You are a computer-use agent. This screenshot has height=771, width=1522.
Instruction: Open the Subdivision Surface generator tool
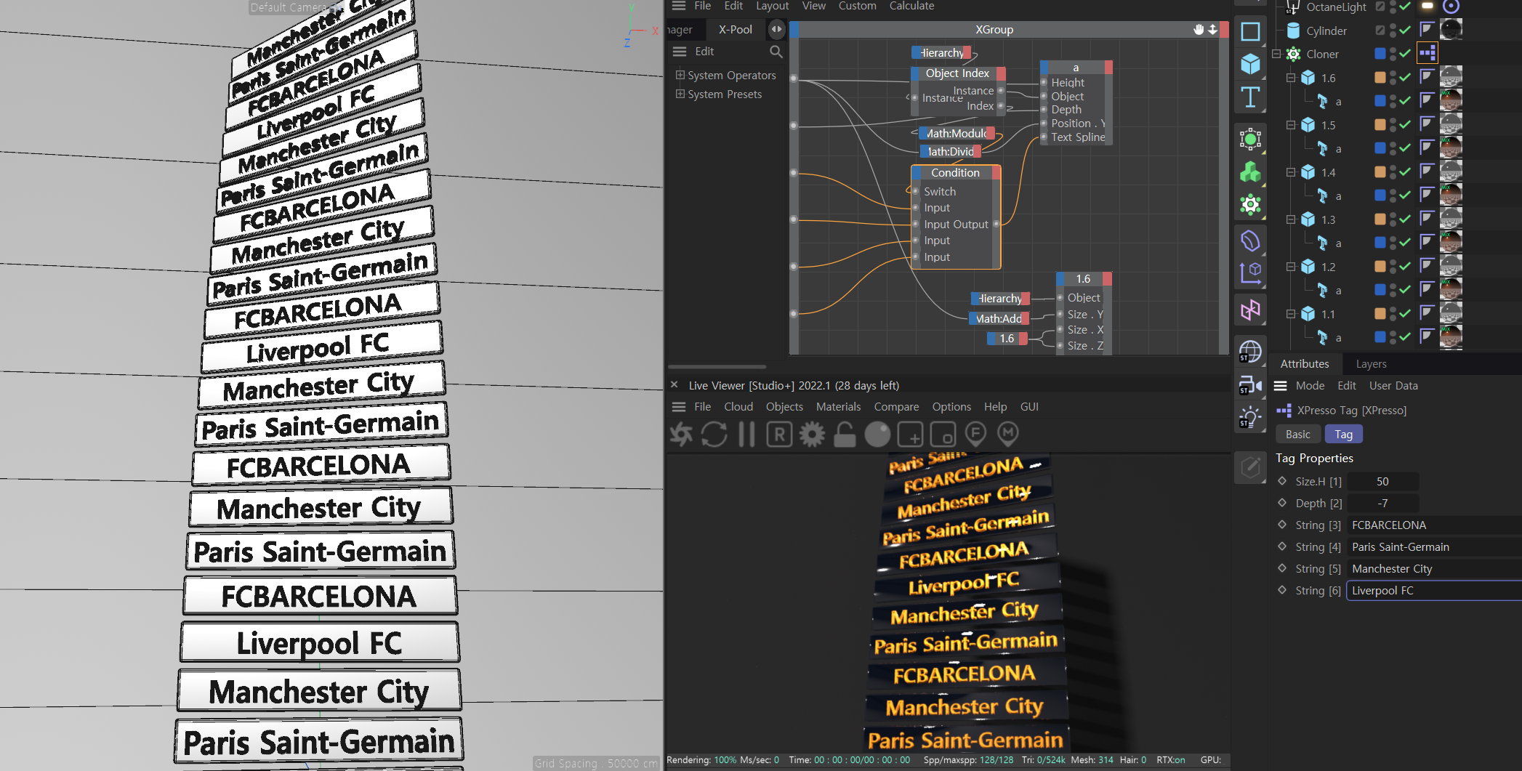click(x=1250, y=139)
